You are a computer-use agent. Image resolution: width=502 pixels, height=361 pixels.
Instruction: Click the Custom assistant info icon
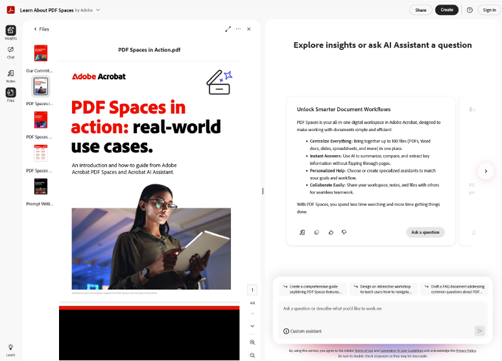tap(286, 331)
